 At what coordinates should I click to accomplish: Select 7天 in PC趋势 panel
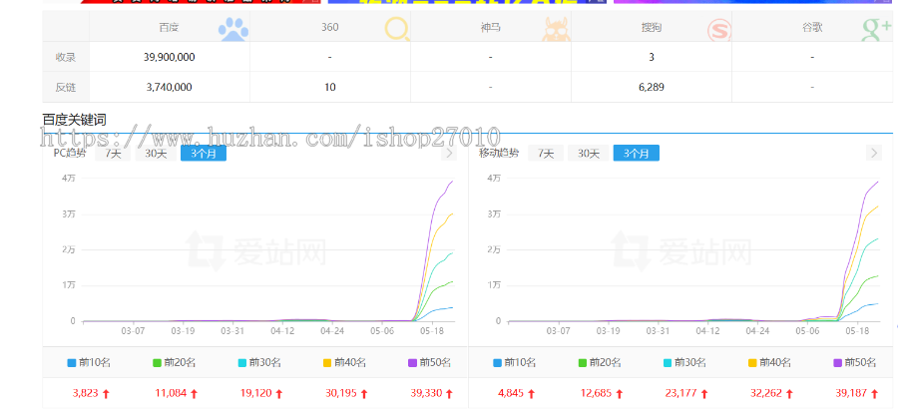pos(113,154)
